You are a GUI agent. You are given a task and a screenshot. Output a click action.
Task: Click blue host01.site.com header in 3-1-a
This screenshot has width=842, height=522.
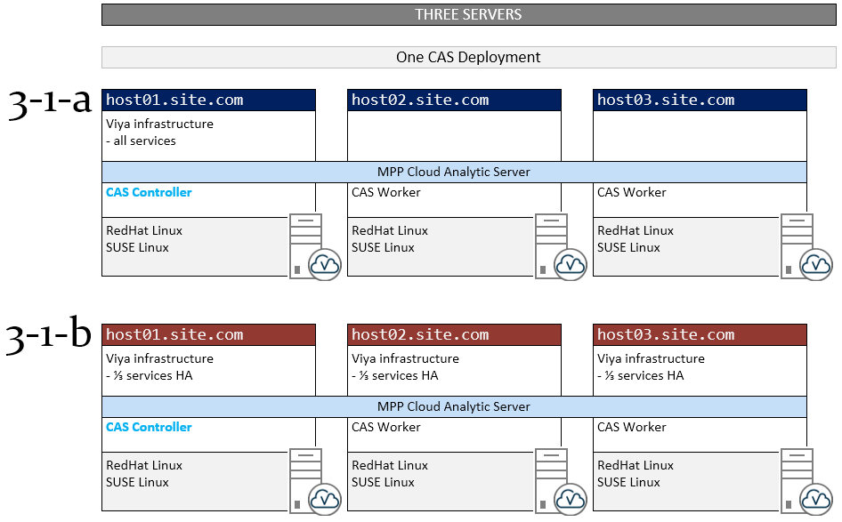point(208,100)
